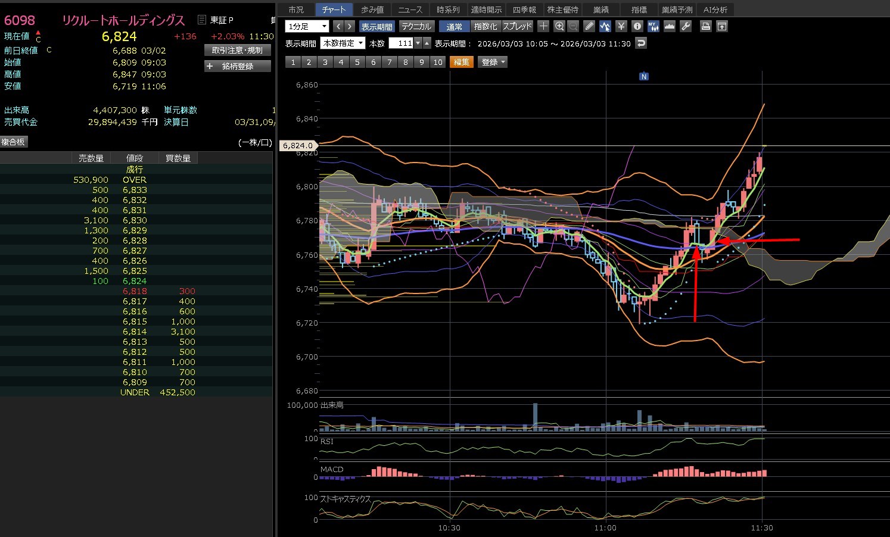Select the pencil drawing tool icon
890x537 pixels.
(589, 26)
